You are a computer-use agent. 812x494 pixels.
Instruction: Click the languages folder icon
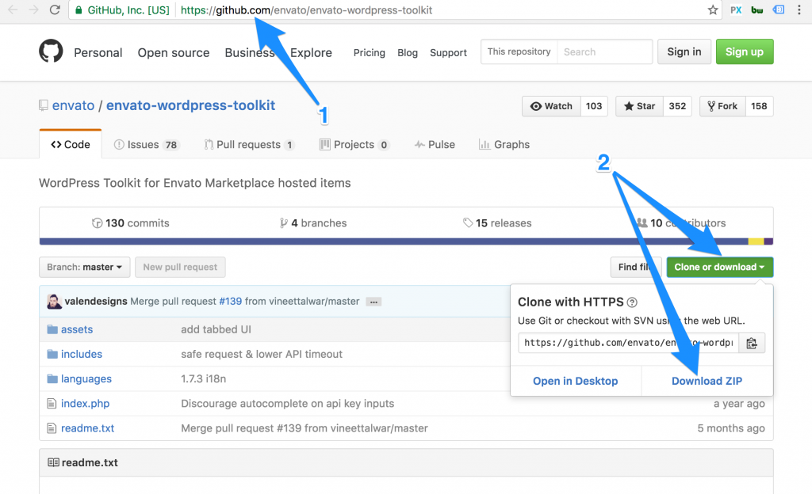click(52, 378)
